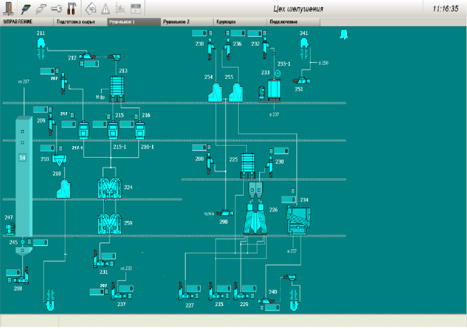This screenshot has width=467, height=329.
Task: Click the green connector plug icon
Action: click(26, 8)
